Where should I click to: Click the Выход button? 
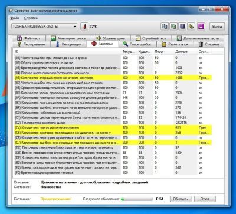click(x=217, y=27)
